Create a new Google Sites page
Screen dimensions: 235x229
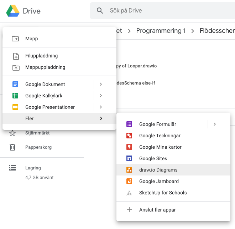[173, 158]
